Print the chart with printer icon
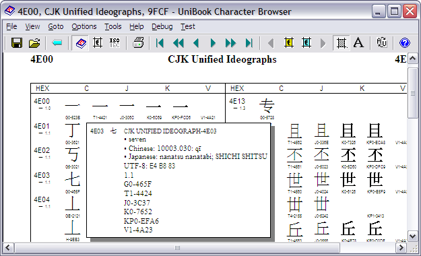 (138, 43)
